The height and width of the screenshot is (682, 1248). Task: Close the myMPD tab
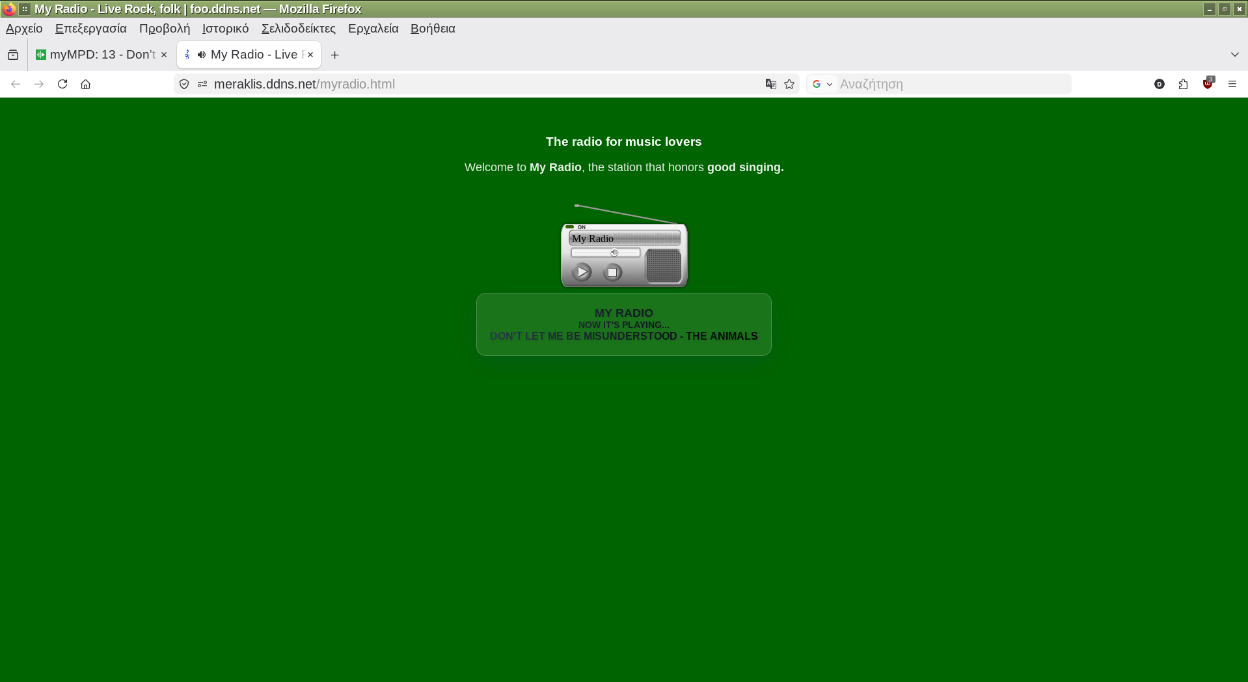pyautogui.click(x=164, y=55)
